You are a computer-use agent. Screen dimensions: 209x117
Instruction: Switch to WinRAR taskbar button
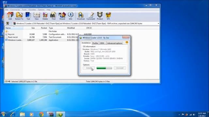point(51,114)
